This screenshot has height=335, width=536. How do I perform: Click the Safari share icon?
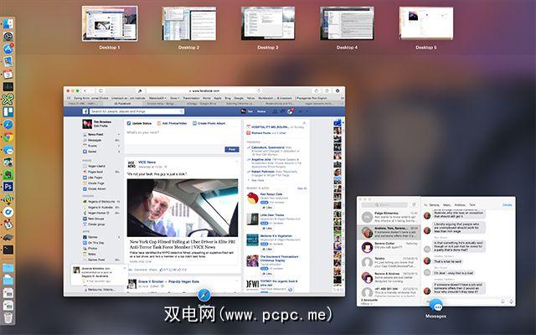(317, 91)
